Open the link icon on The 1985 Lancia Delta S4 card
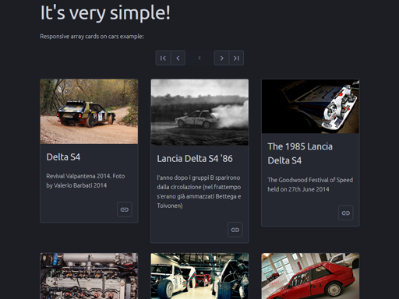399x299 pixels. click(346, 213)
